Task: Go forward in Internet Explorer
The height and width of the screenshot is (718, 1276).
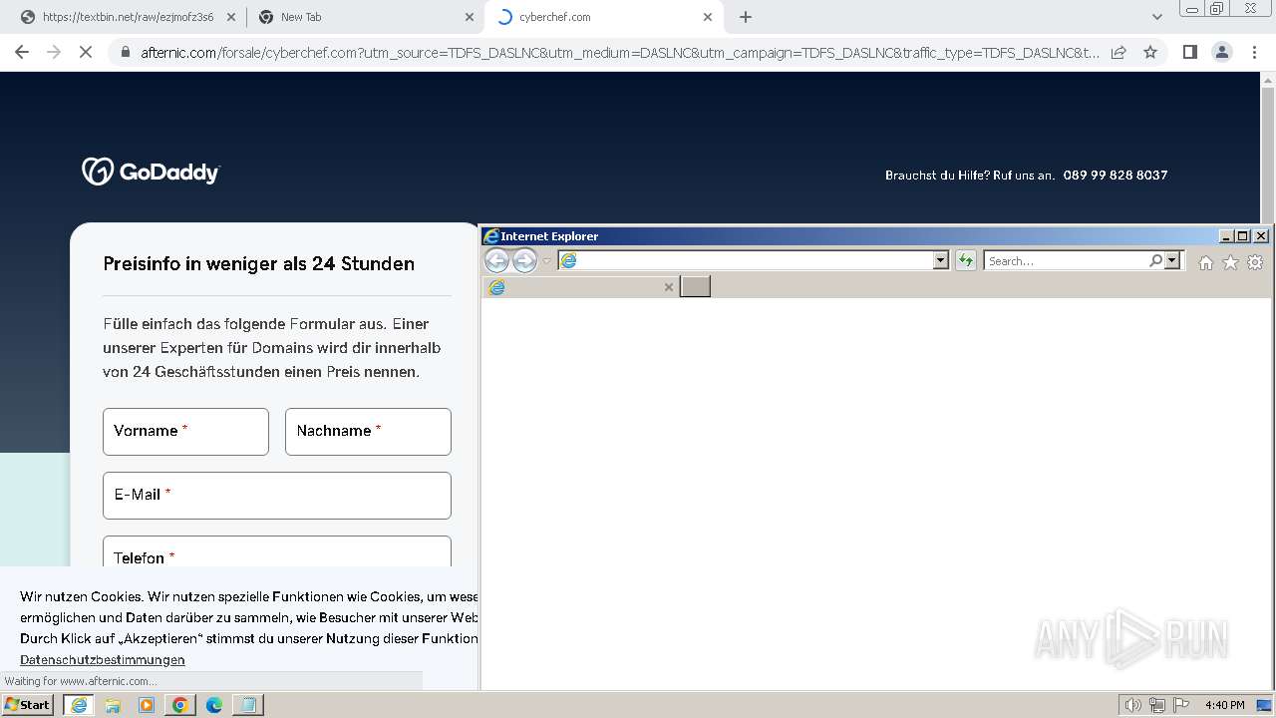Action: pos(524,260)
